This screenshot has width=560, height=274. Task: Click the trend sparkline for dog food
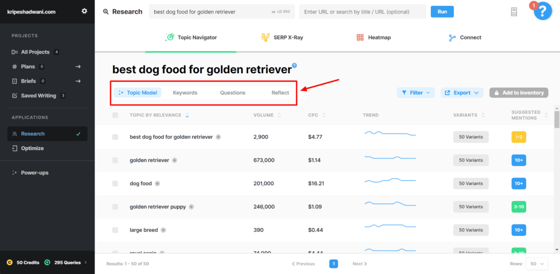coord(390,180)
